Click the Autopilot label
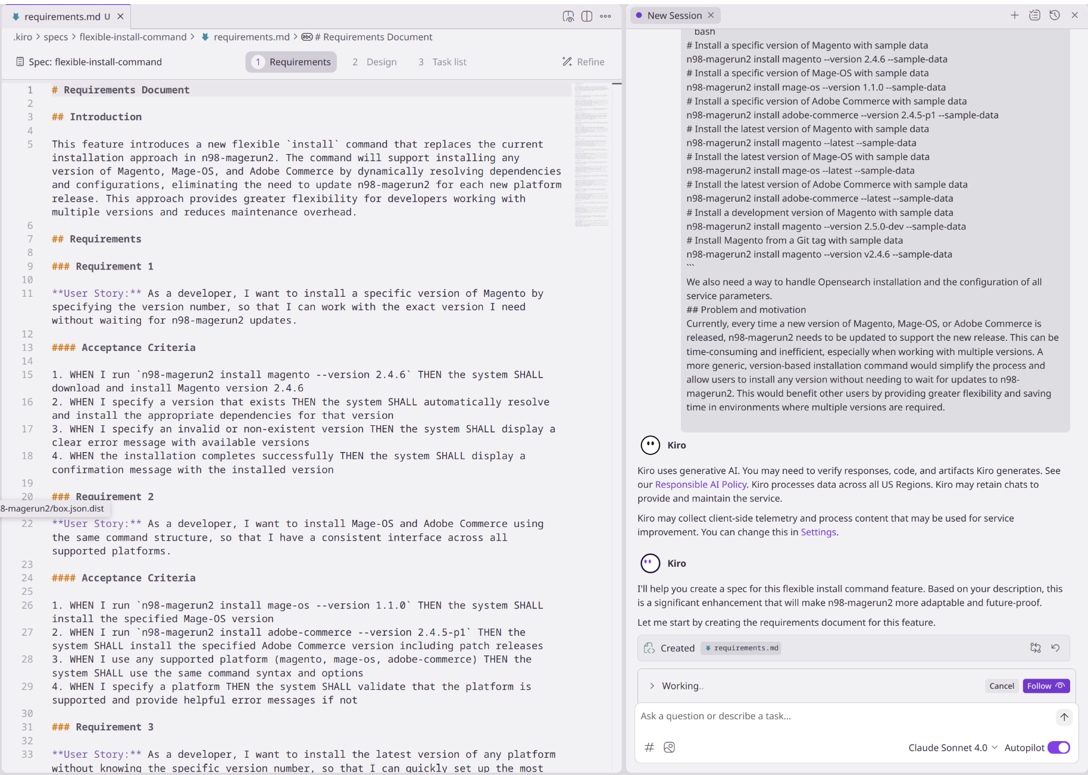 [x=1024, y=748]
